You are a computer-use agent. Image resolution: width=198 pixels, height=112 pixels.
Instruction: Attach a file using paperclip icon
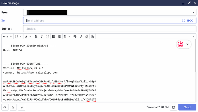click(5, 107)
